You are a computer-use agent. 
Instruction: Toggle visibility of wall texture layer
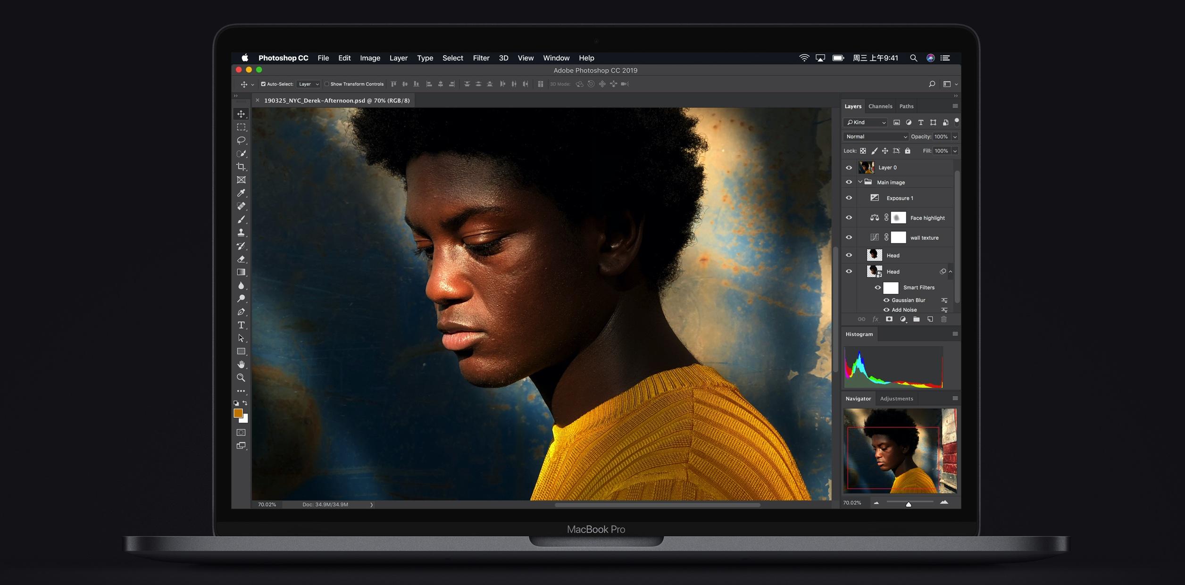[x=849, y=236]
